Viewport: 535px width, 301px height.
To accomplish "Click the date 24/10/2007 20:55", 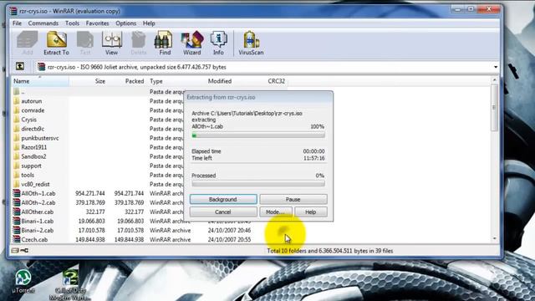I will click(x=229, y=239).
